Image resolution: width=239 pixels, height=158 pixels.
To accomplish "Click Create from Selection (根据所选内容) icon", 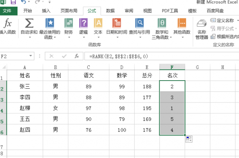I will (213, 37).
